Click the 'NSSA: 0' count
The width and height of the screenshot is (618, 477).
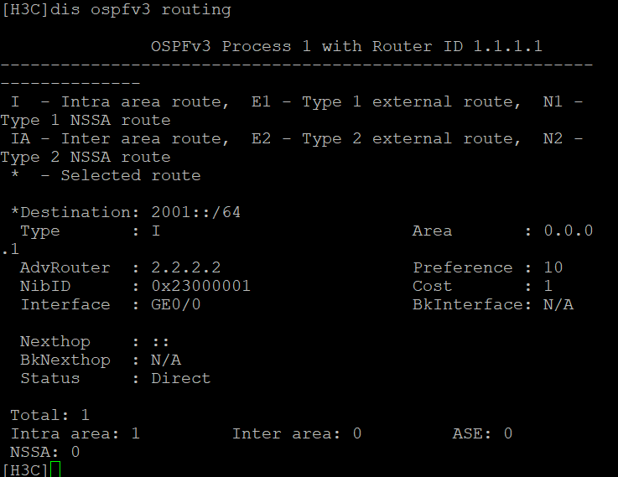coord(45,452)
